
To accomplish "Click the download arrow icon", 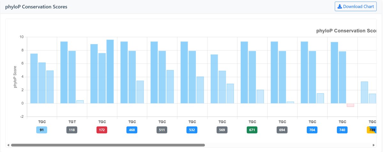I will [x=340, y=6].
